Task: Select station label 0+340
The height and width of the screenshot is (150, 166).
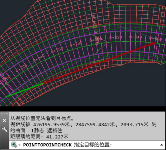Action: pyautogui.click(x=136, y=37)
